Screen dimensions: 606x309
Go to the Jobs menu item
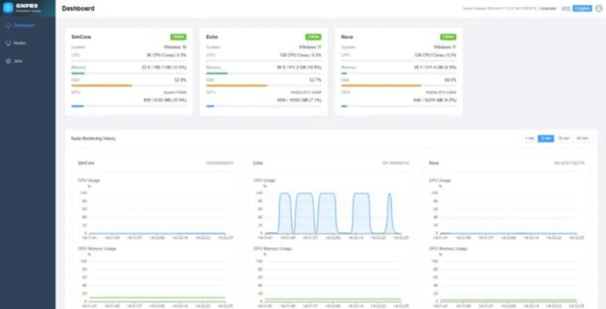pos(18,61)
